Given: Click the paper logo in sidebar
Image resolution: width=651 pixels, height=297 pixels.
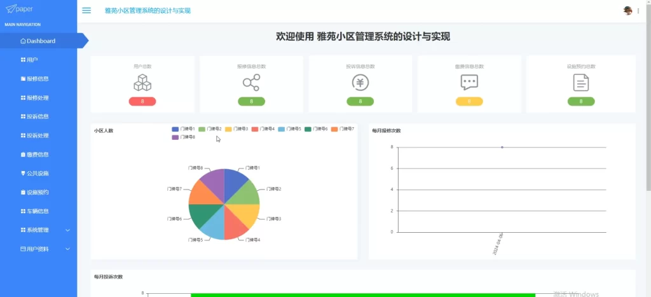Looking at the screenshot, I should coord(19,9).
